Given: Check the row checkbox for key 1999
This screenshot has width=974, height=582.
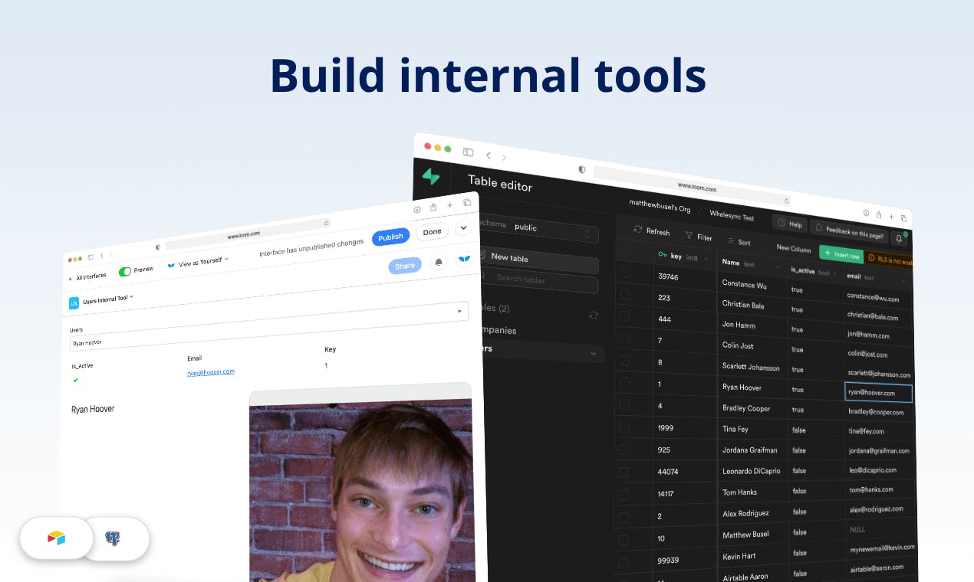Looking at the screenshot, I should point(624,427).
